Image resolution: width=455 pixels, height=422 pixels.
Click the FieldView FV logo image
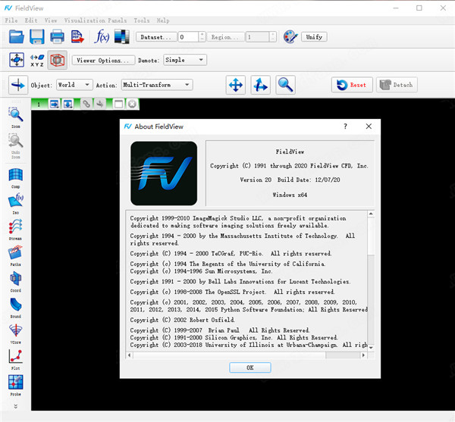164,173
